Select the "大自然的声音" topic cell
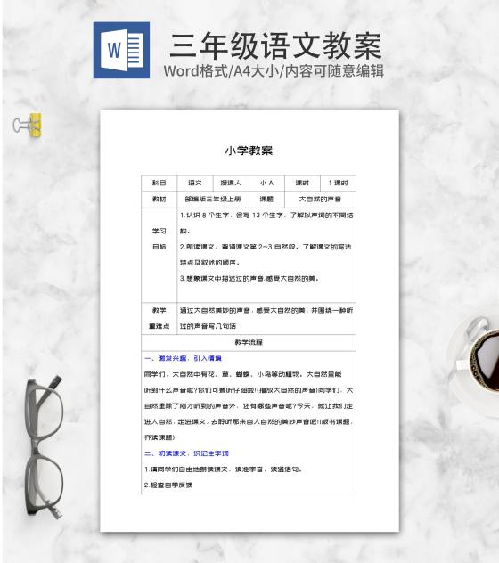This screenshot has height=563, width=499. click(x=320, y=200)
